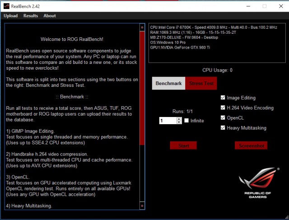Click the 'MB:Z170-DELUXE' info line
Image resolution: width=289 pixels, height=220 pixels.
184,37
